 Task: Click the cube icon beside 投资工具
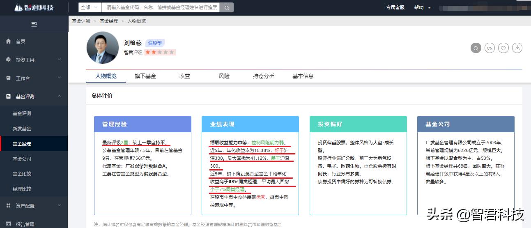click(x=9, y=60)
